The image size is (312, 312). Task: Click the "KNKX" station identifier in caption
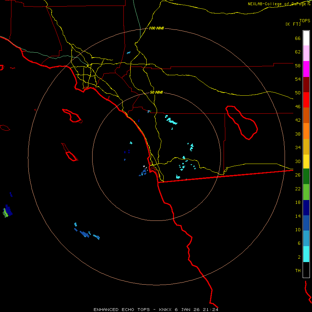tap(165, 310)
